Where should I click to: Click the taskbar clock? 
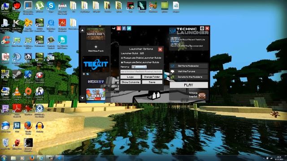pos(279,158)
